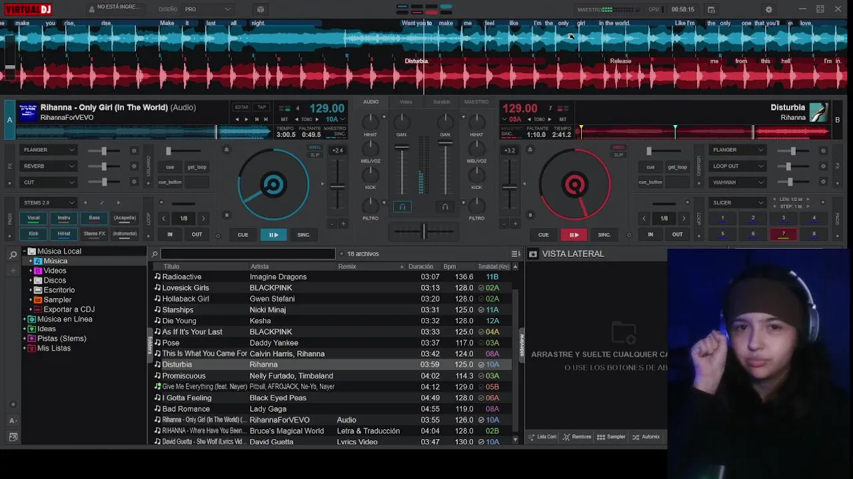Screen dimensions: 853x479
Task: Toggle the Acapella pad on deck A
Action: point(125,218)
